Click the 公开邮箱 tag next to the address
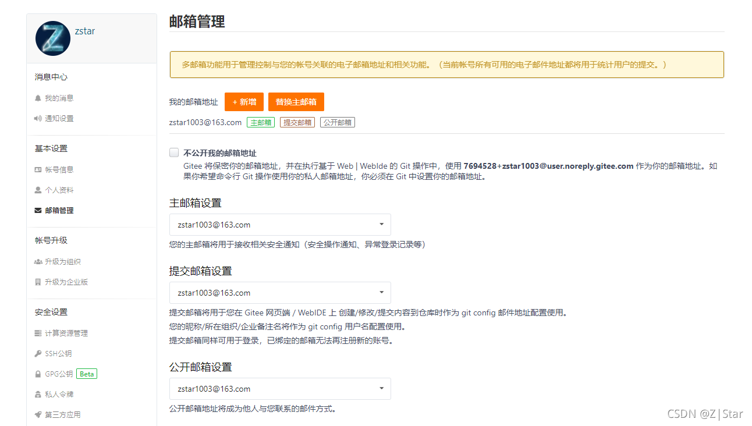This screenshot has height=426, width=752. [x=337, y=122]
